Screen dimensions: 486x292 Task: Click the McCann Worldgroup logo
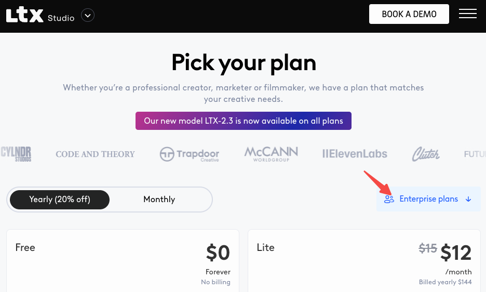pyautogui.click(x=271, y=154)
